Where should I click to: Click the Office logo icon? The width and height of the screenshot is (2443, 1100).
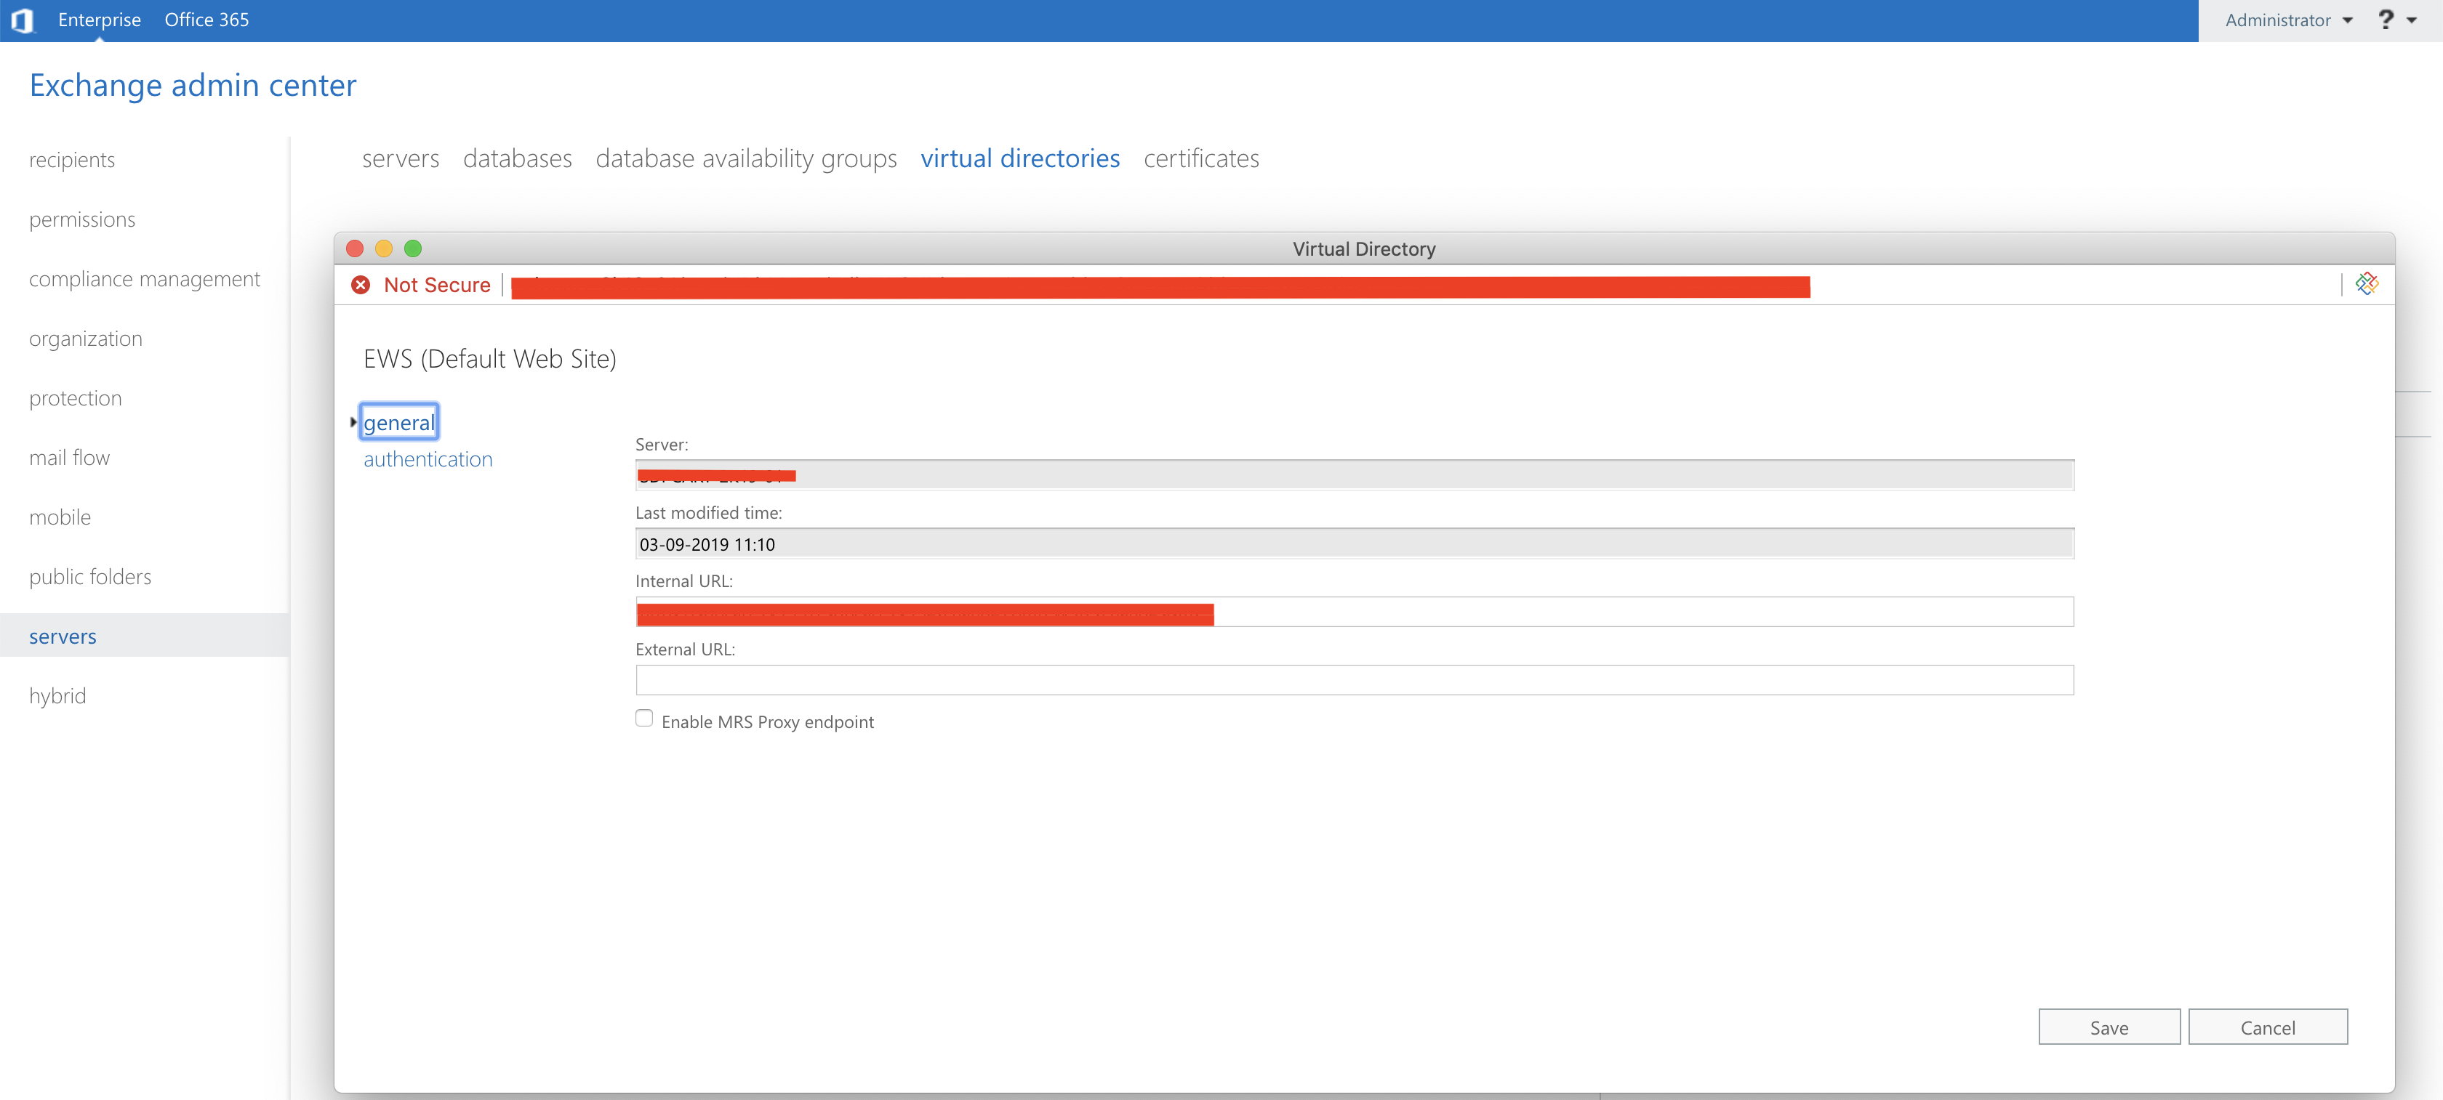point(22,20)
